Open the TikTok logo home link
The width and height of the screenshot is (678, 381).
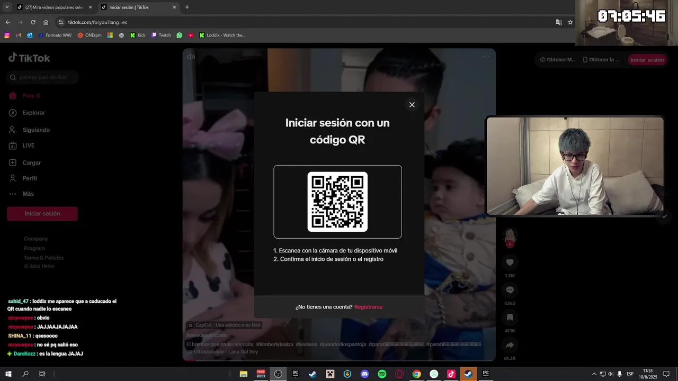[x=30, y=58]
